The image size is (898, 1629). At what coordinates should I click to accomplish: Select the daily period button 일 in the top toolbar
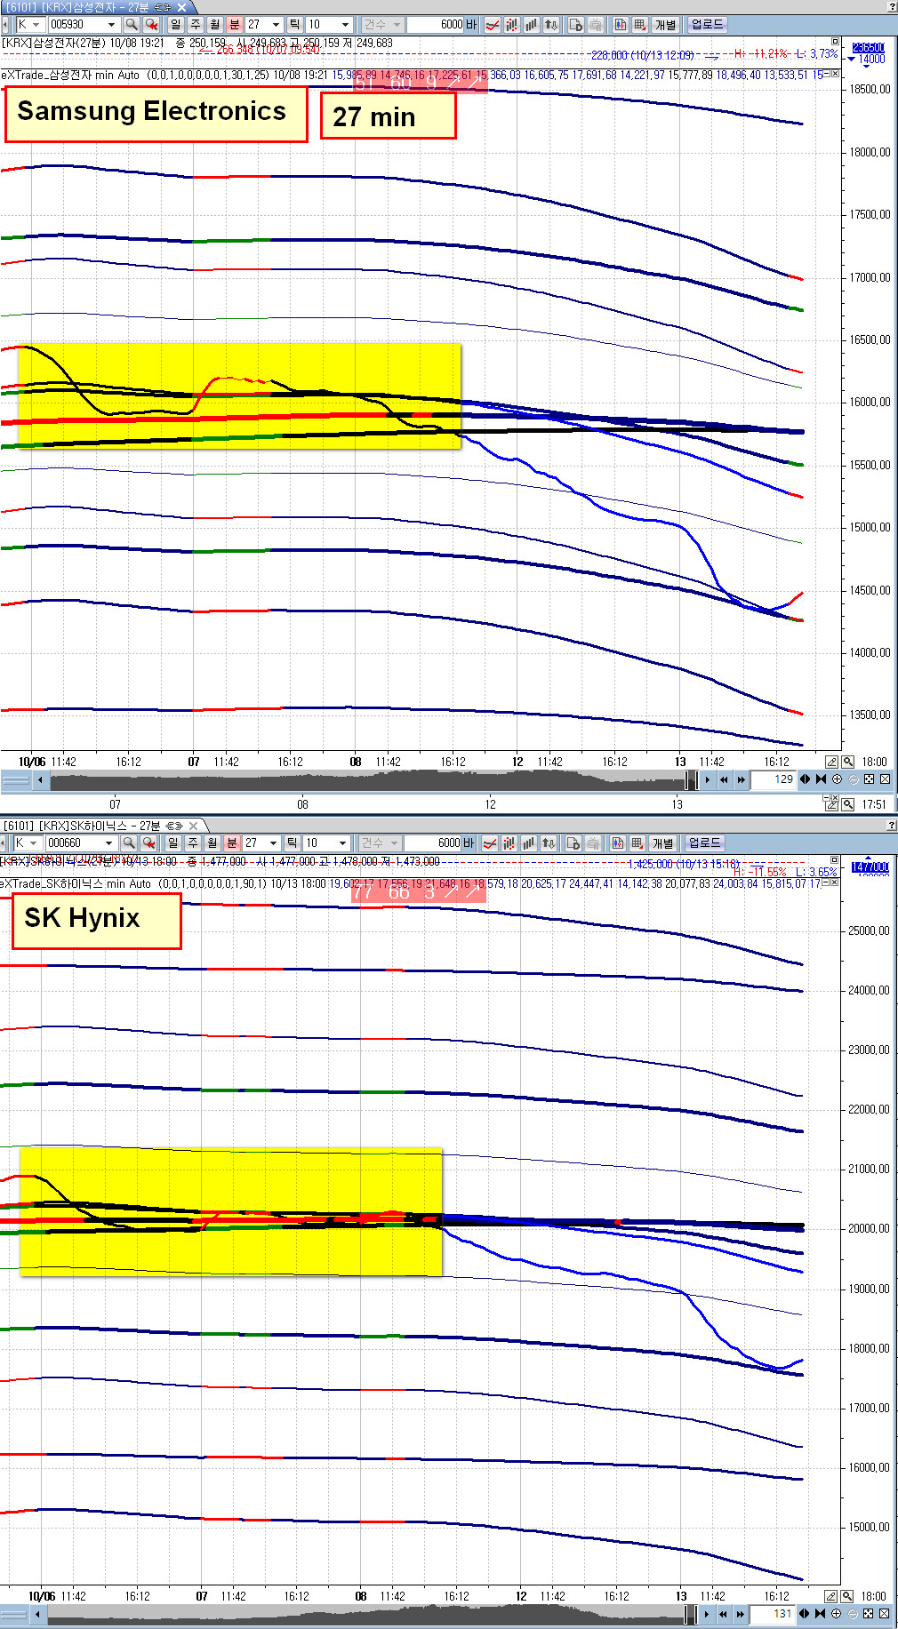175,25
